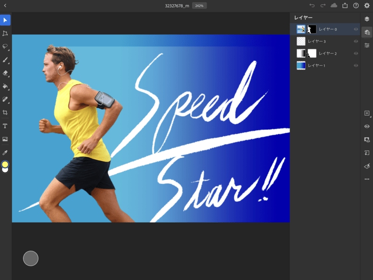The width and height of the screenshot is (373, 280).
Task: Select the Crop tool
Action: click(5, 112)
